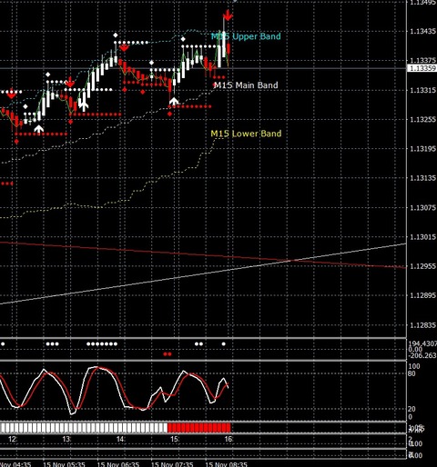Click the period separator number 13
This screenshot has width=437, height=467.
[x=66, y=439]
